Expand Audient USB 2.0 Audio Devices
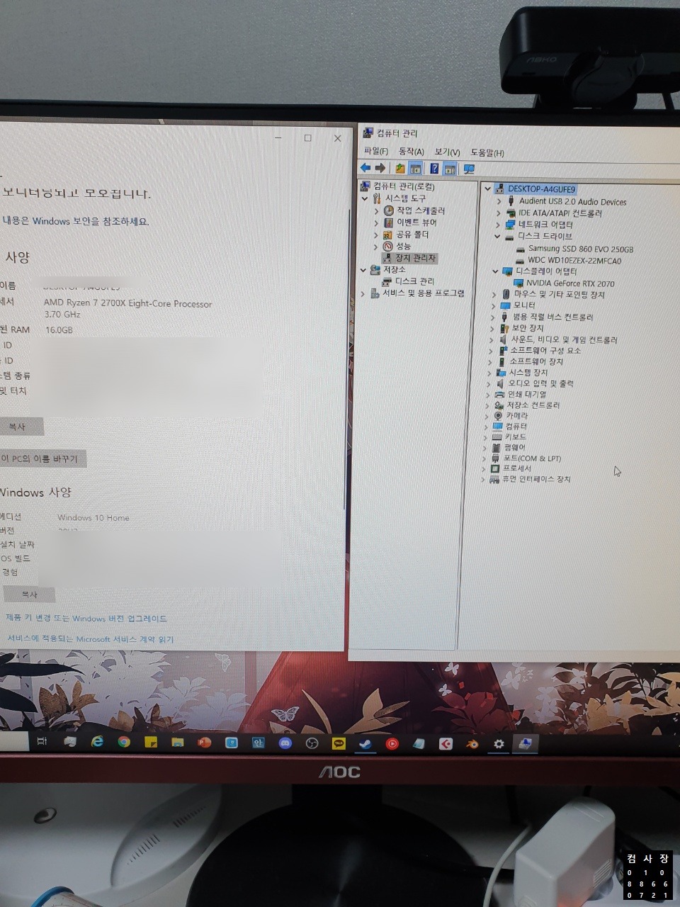This screenshot has height=907, width=680. [x=499, y=201]
